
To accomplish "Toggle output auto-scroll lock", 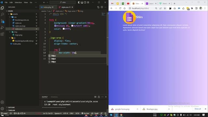I will 99,97.
